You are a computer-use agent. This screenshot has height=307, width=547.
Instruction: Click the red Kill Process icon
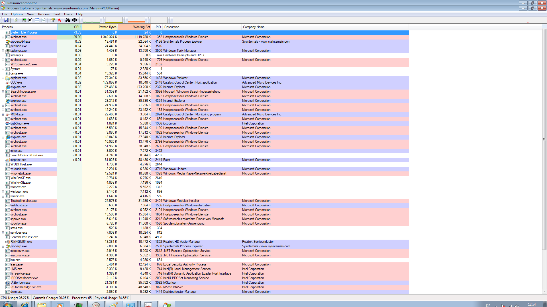click(x=60, y=20)
